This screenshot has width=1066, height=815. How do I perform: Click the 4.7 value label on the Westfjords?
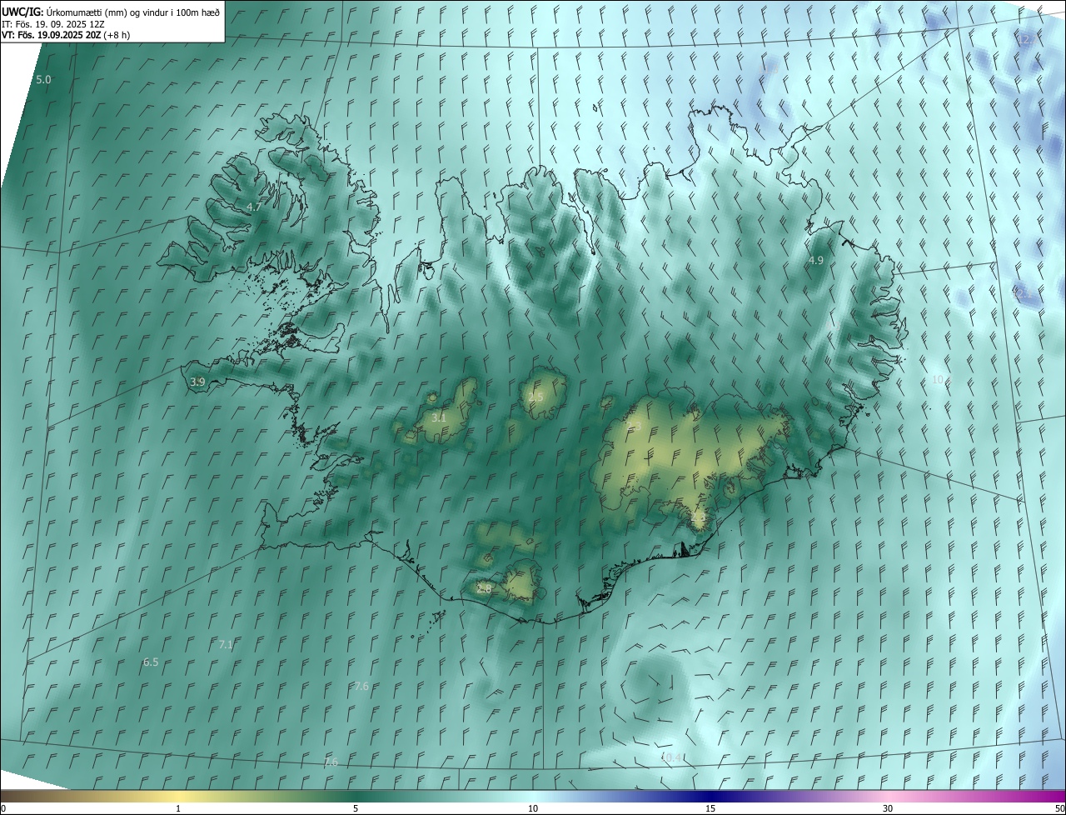[254, 206]
